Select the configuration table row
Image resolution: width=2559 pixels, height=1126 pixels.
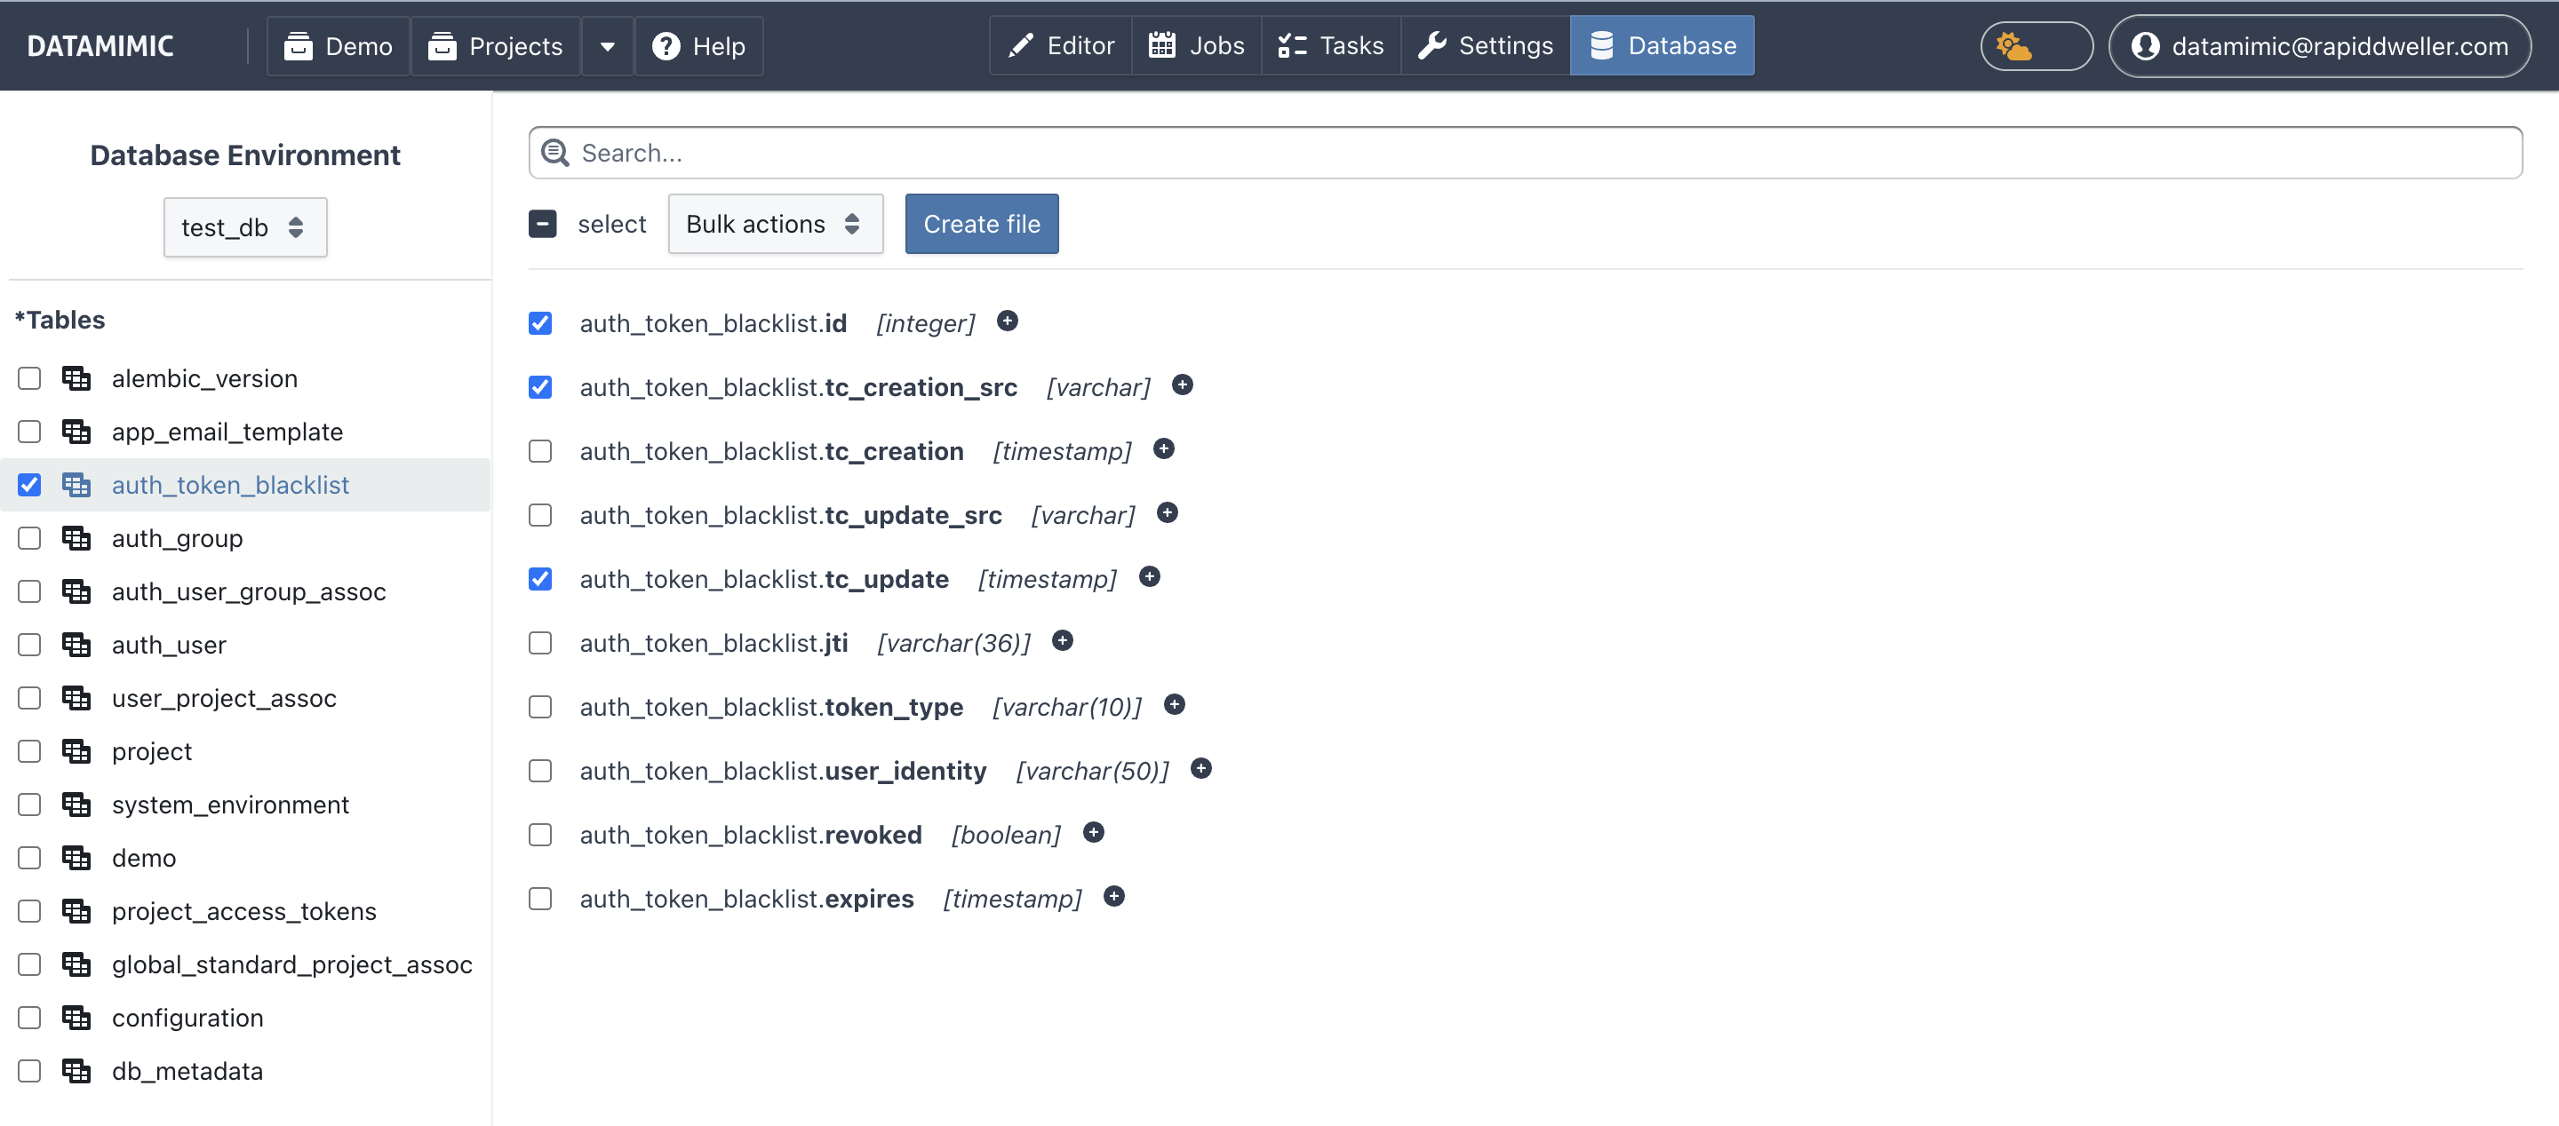tap(245, 1018)
